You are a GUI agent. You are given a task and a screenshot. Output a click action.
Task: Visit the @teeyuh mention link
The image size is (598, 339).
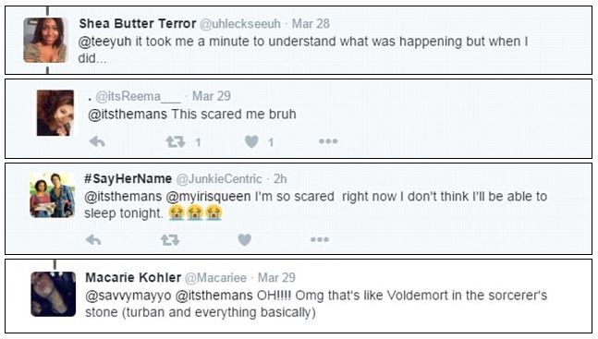pos(104,42)
